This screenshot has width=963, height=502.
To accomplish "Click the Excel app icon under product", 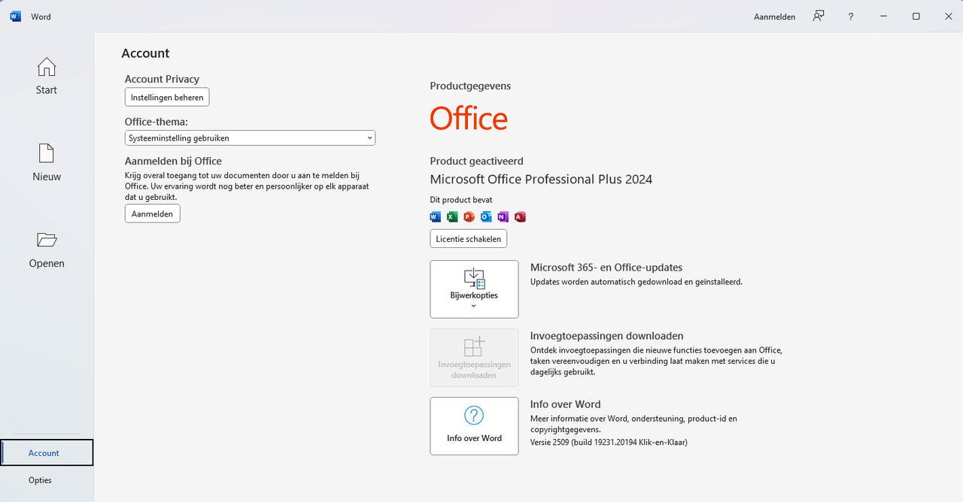I will (452, 217).
